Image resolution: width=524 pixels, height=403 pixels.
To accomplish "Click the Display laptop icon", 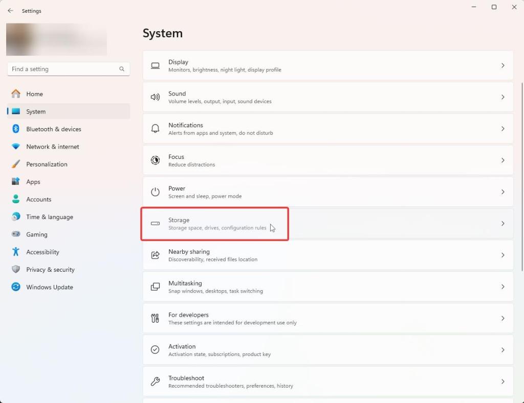I will click(155, 65).
